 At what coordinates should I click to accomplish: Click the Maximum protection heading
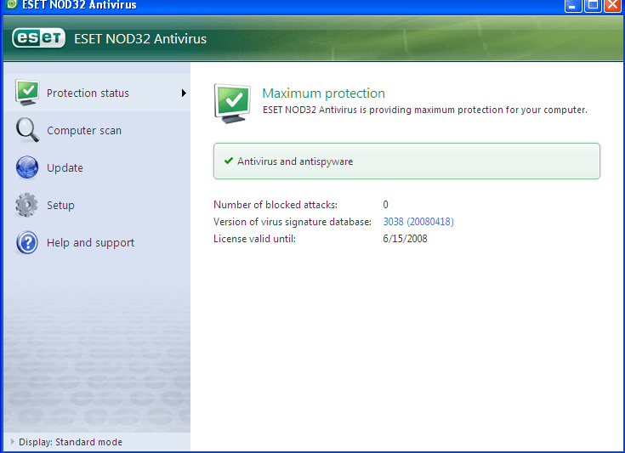click(323, 93)
